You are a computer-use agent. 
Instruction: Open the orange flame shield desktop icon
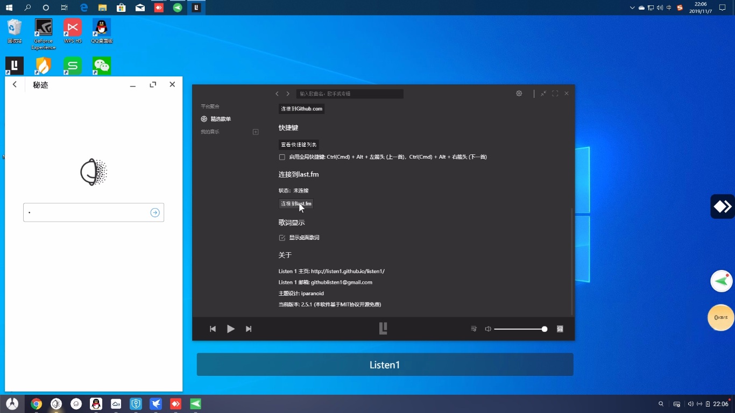43,66
